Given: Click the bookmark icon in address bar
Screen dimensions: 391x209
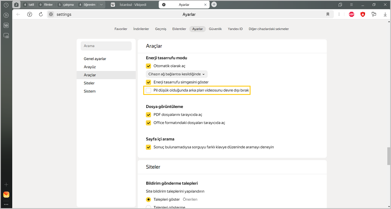Looking at the screenshot, I should pos(328,14).
